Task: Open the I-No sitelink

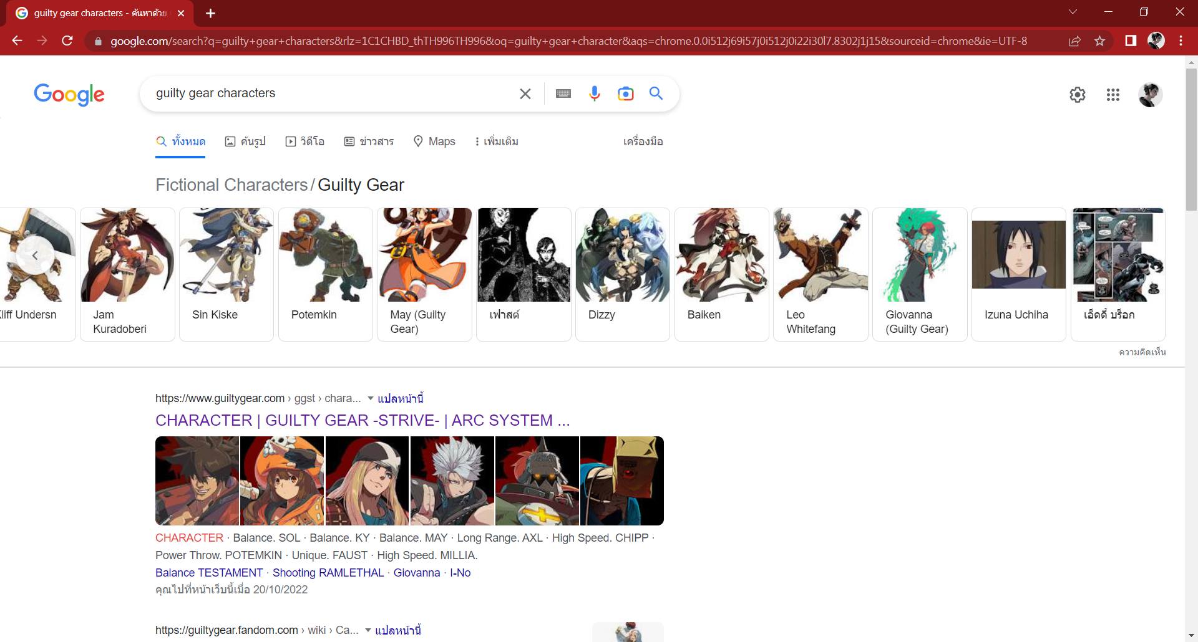Action: [460, 573]
